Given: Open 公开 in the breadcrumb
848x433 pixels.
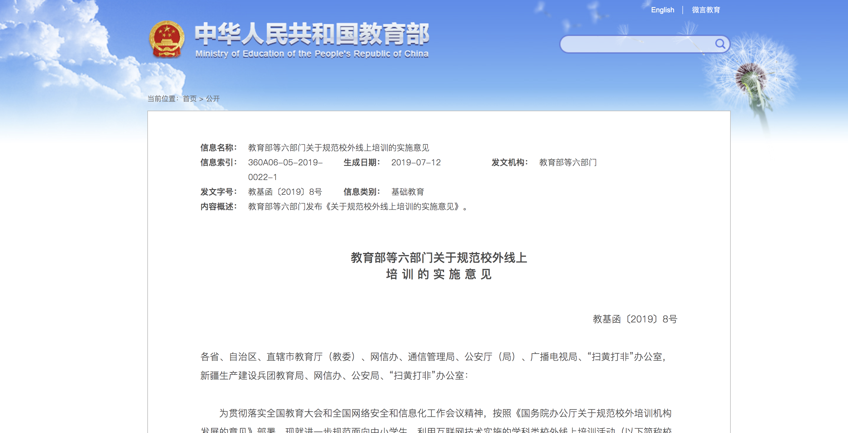Looking at the screenshot, I should click(x=213, y=99).
